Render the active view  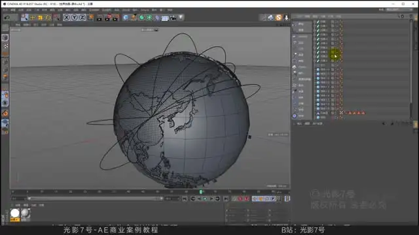tap(100, 18)
